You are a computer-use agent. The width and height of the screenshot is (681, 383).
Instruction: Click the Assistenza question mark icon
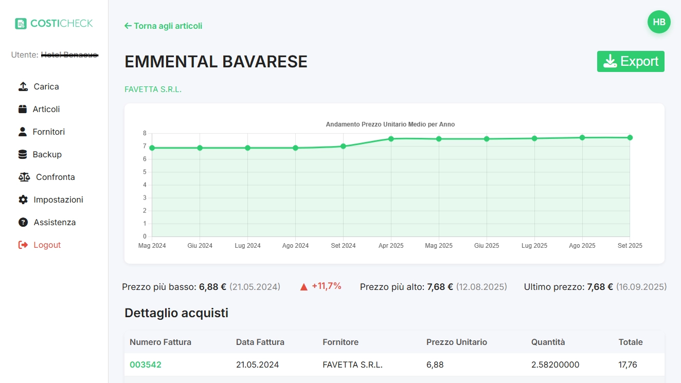tap(23, 222)
